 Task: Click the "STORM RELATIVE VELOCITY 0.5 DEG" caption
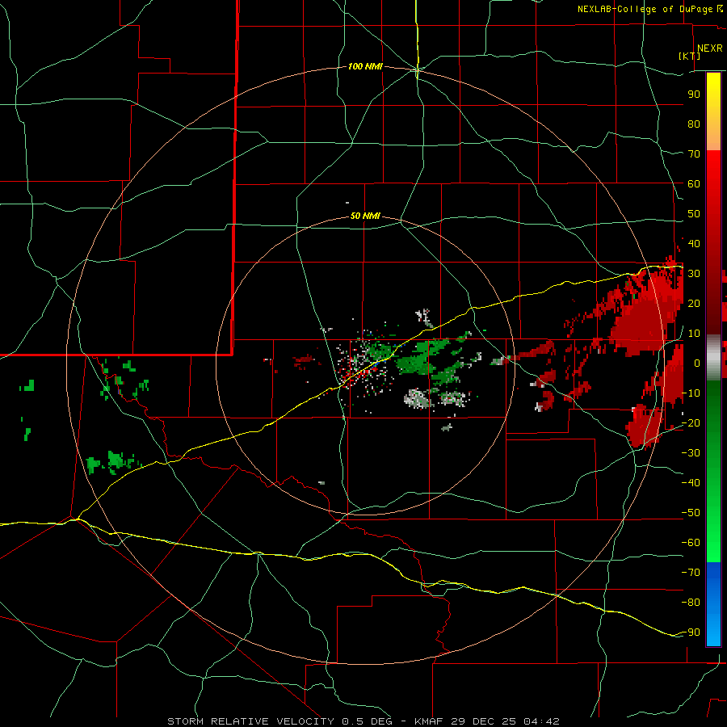(279, 721)
